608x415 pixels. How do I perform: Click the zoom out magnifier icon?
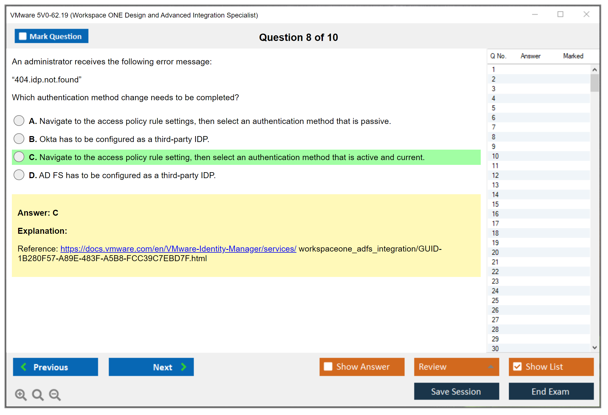coord(55,394)
